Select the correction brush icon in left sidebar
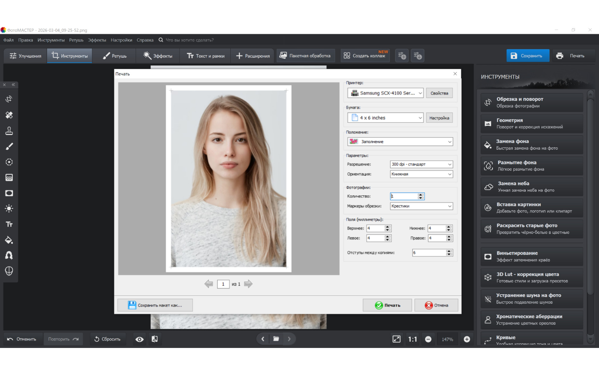599x374 pixels. pyautogui.click(x=9, y=146)
